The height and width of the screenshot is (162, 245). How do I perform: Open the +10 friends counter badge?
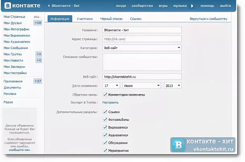[x=38, y=23]
